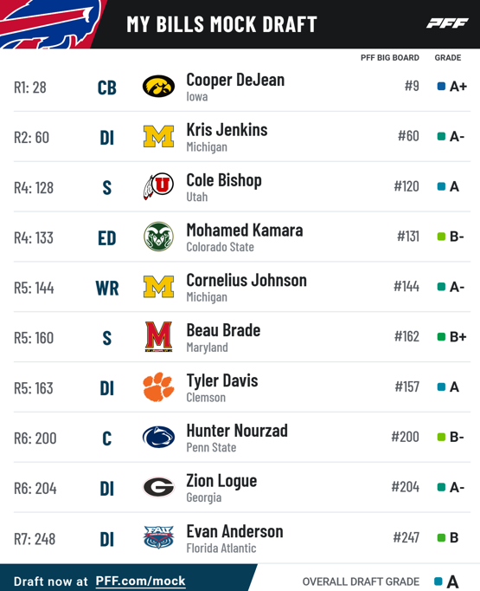
Task: Click the Grade column header
Action: tap(448, 58)
